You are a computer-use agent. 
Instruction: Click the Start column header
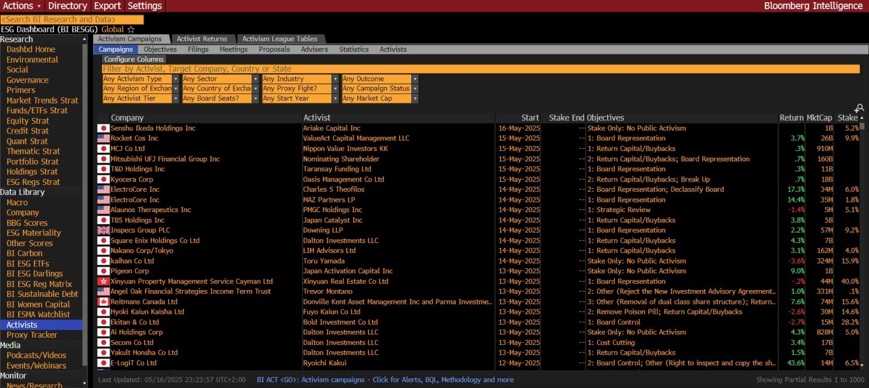pos(530,118)
